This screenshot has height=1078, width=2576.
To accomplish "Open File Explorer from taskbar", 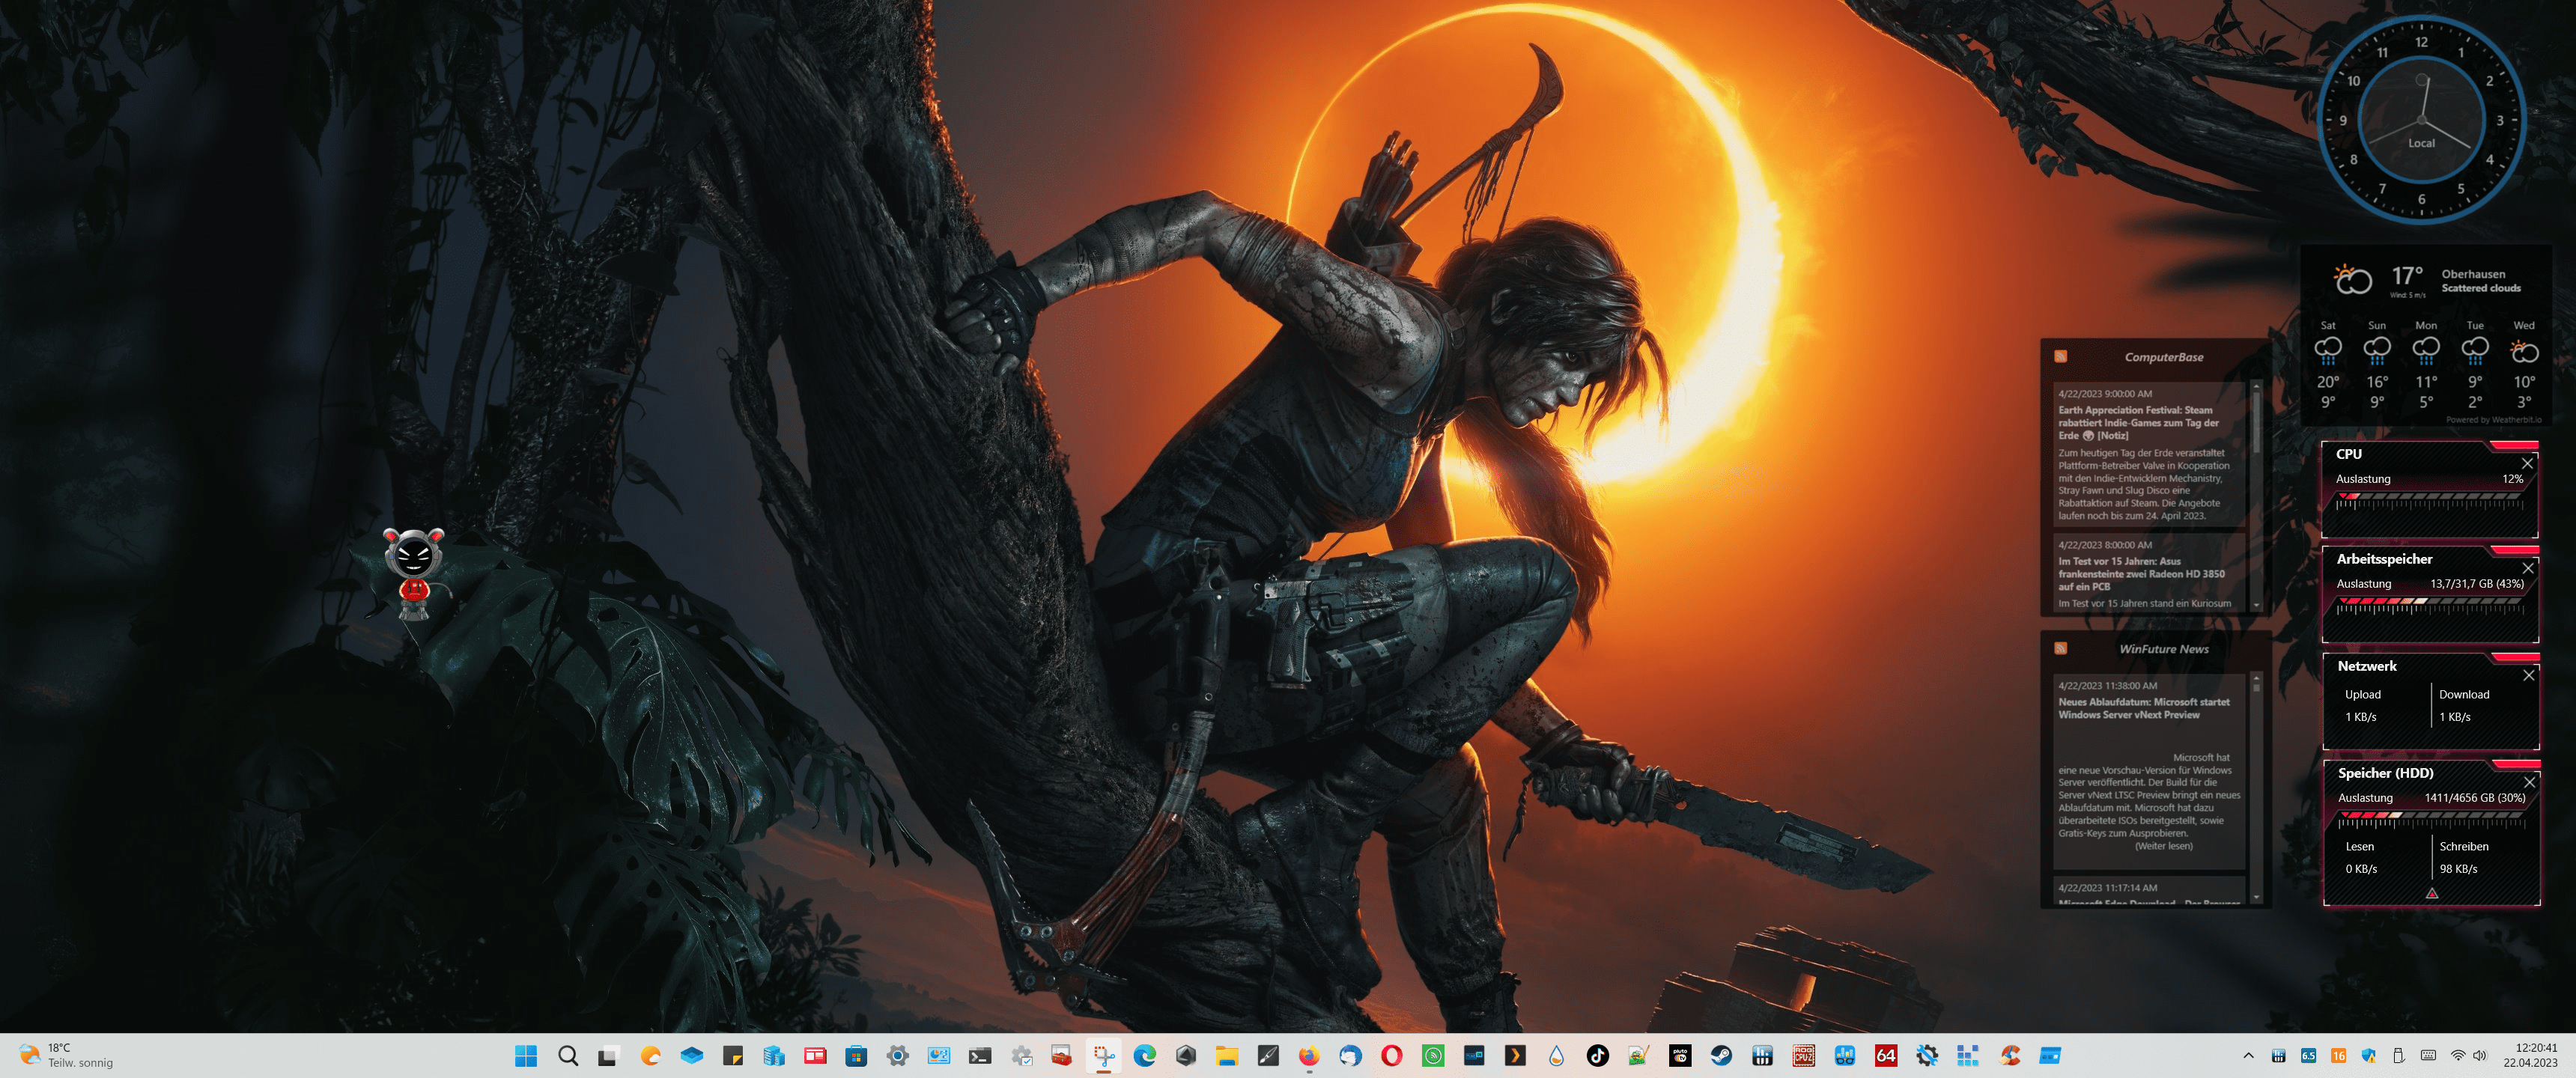I will [1227, 1056].
